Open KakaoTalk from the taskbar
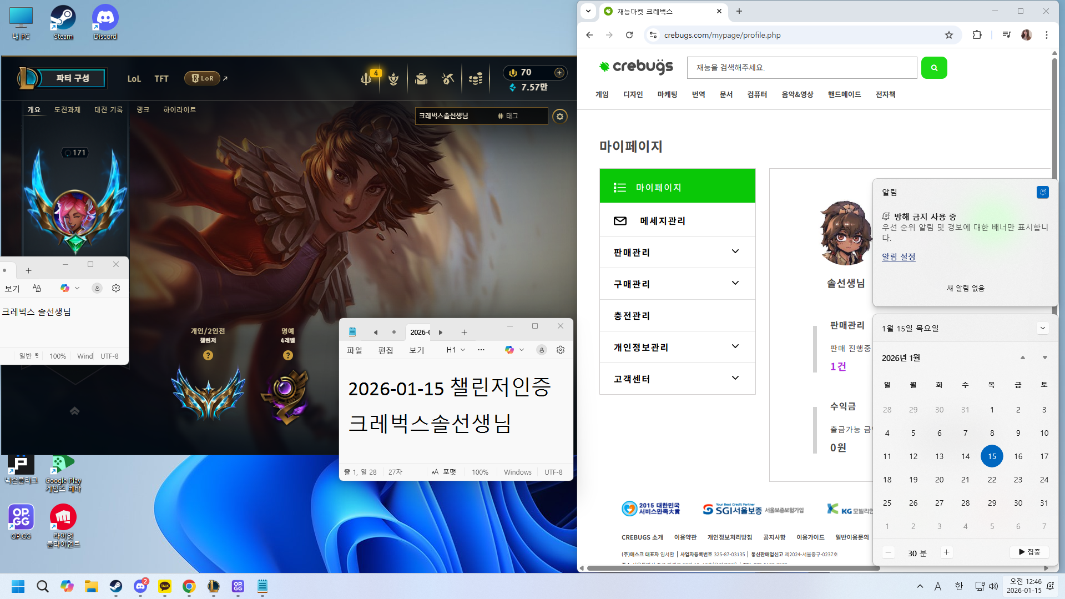This screenshot has height=599, width=1065. tap(165, 586)
